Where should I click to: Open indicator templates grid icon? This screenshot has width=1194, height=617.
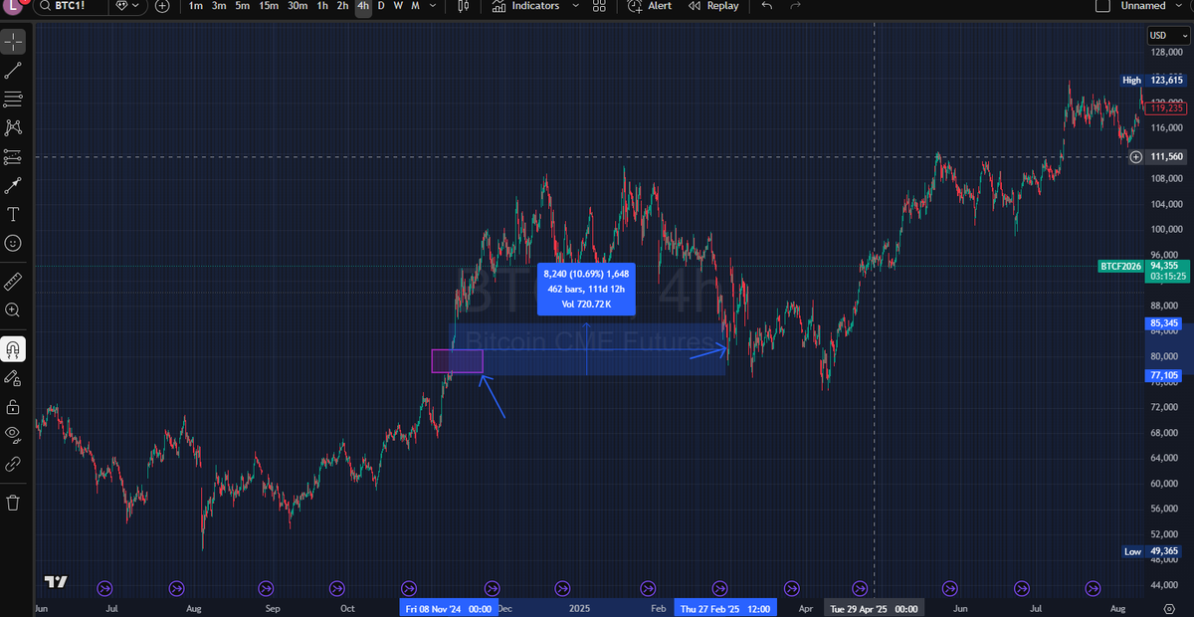[x=598, y=6]
